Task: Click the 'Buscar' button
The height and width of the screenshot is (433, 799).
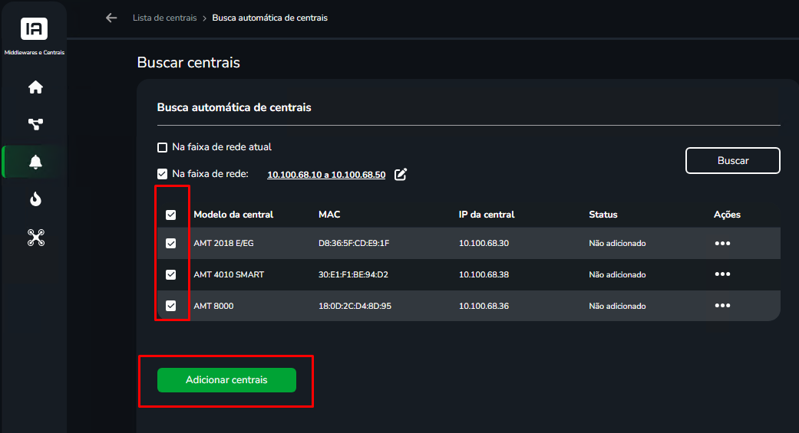Action: [733, 161]
